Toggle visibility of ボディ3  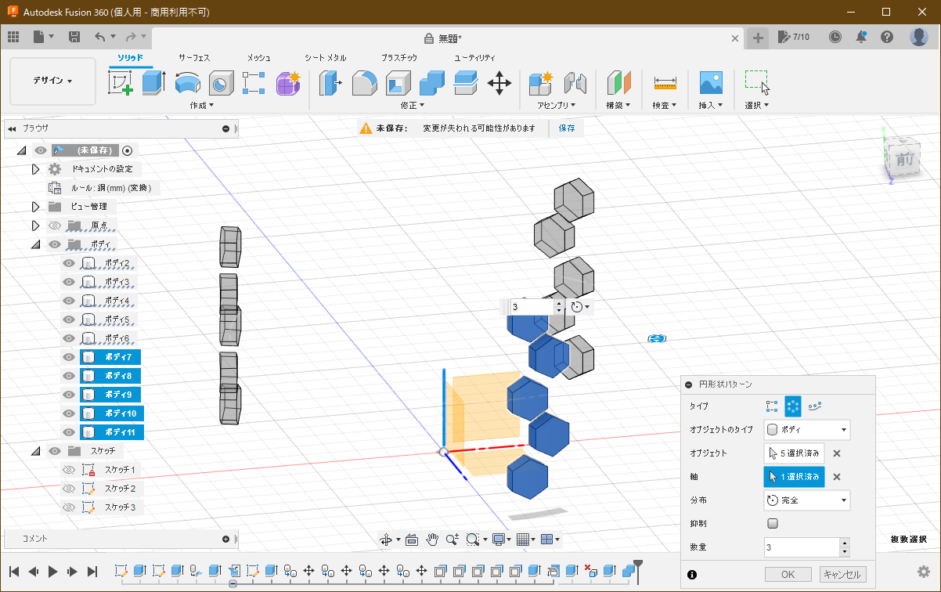69,282
